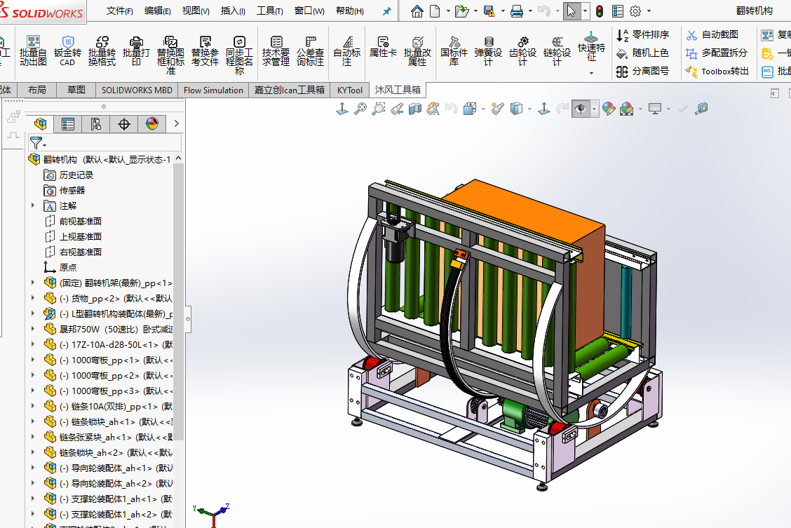
Task: Expand the 货物_pp<2> component node
Action: click(33, 298)
